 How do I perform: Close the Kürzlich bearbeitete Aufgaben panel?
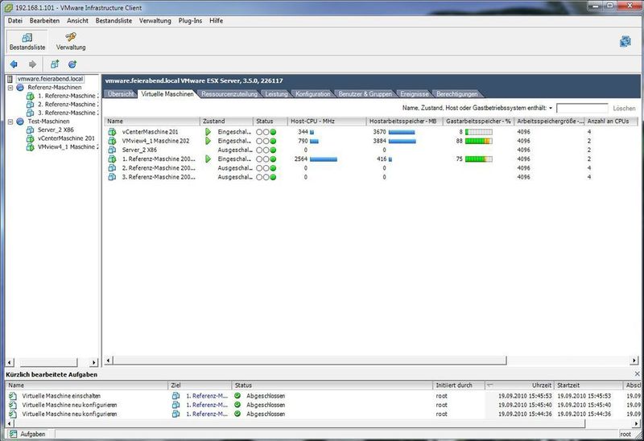(637, 374)
